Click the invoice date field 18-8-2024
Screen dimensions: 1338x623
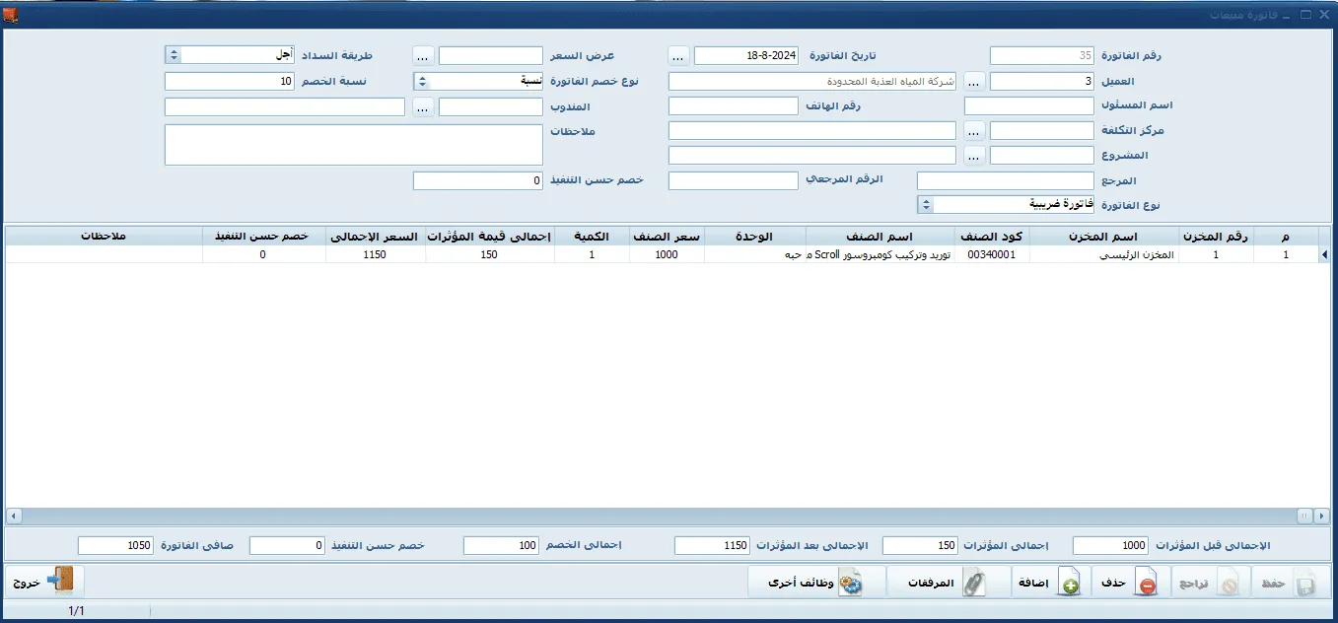coord(746,56)
